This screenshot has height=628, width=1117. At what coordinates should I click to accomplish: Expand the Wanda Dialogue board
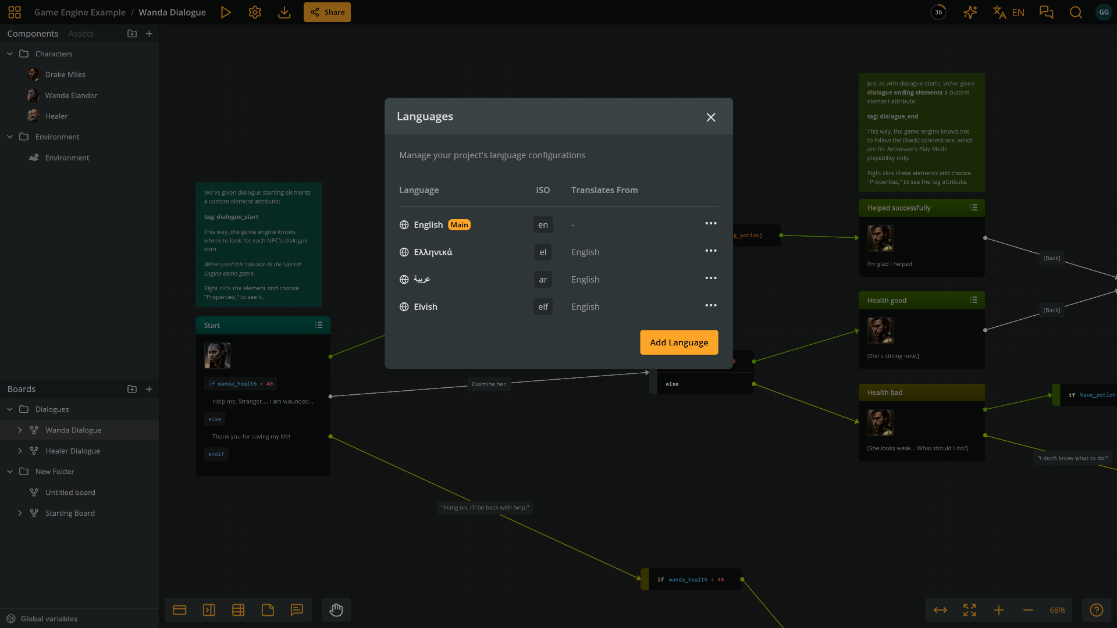[21, 430]
